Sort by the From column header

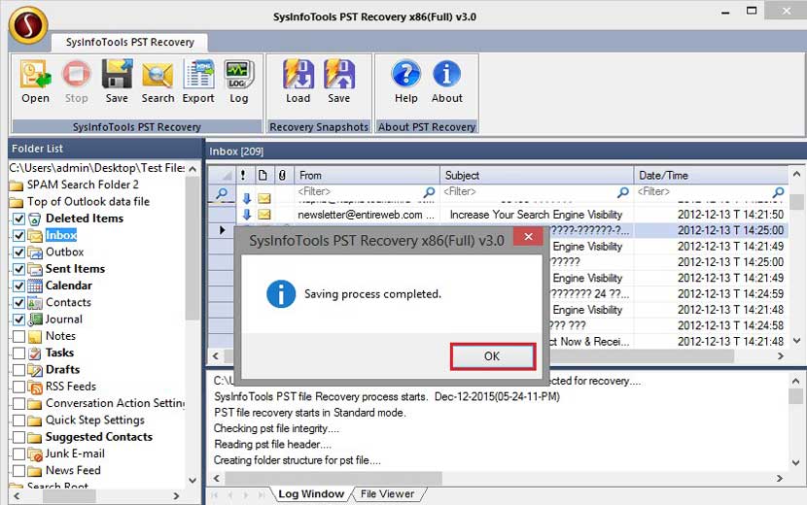click(367, 176)
